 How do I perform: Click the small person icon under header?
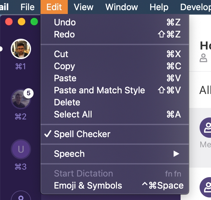203,58
